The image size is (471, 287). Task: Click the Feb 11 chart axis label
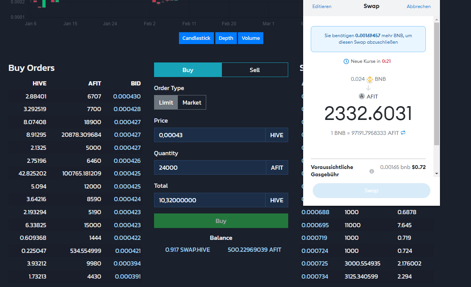tap(189, 24)
